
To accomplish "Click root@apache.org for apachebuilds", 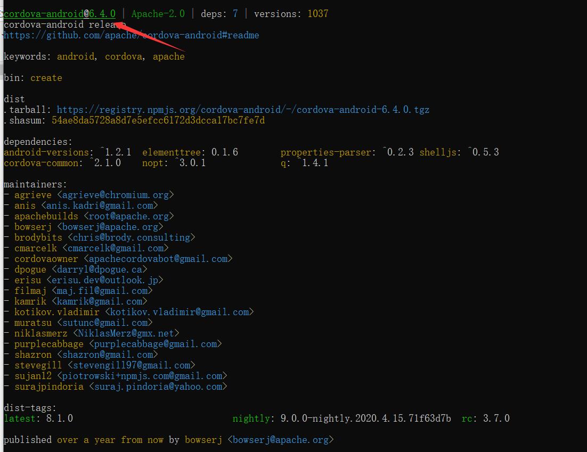I will 129,216.
